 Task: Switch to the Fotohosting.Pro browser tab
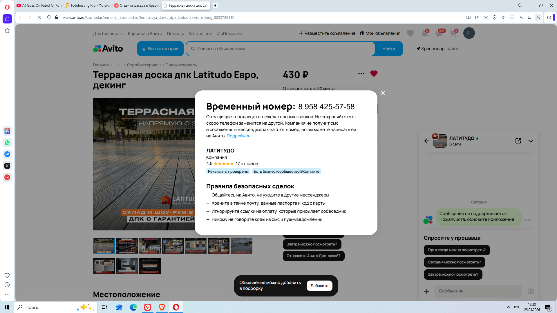88,6
